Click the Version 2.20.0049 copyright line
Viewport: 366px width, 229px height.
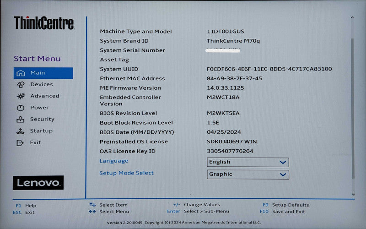click(x=184, y=223)
